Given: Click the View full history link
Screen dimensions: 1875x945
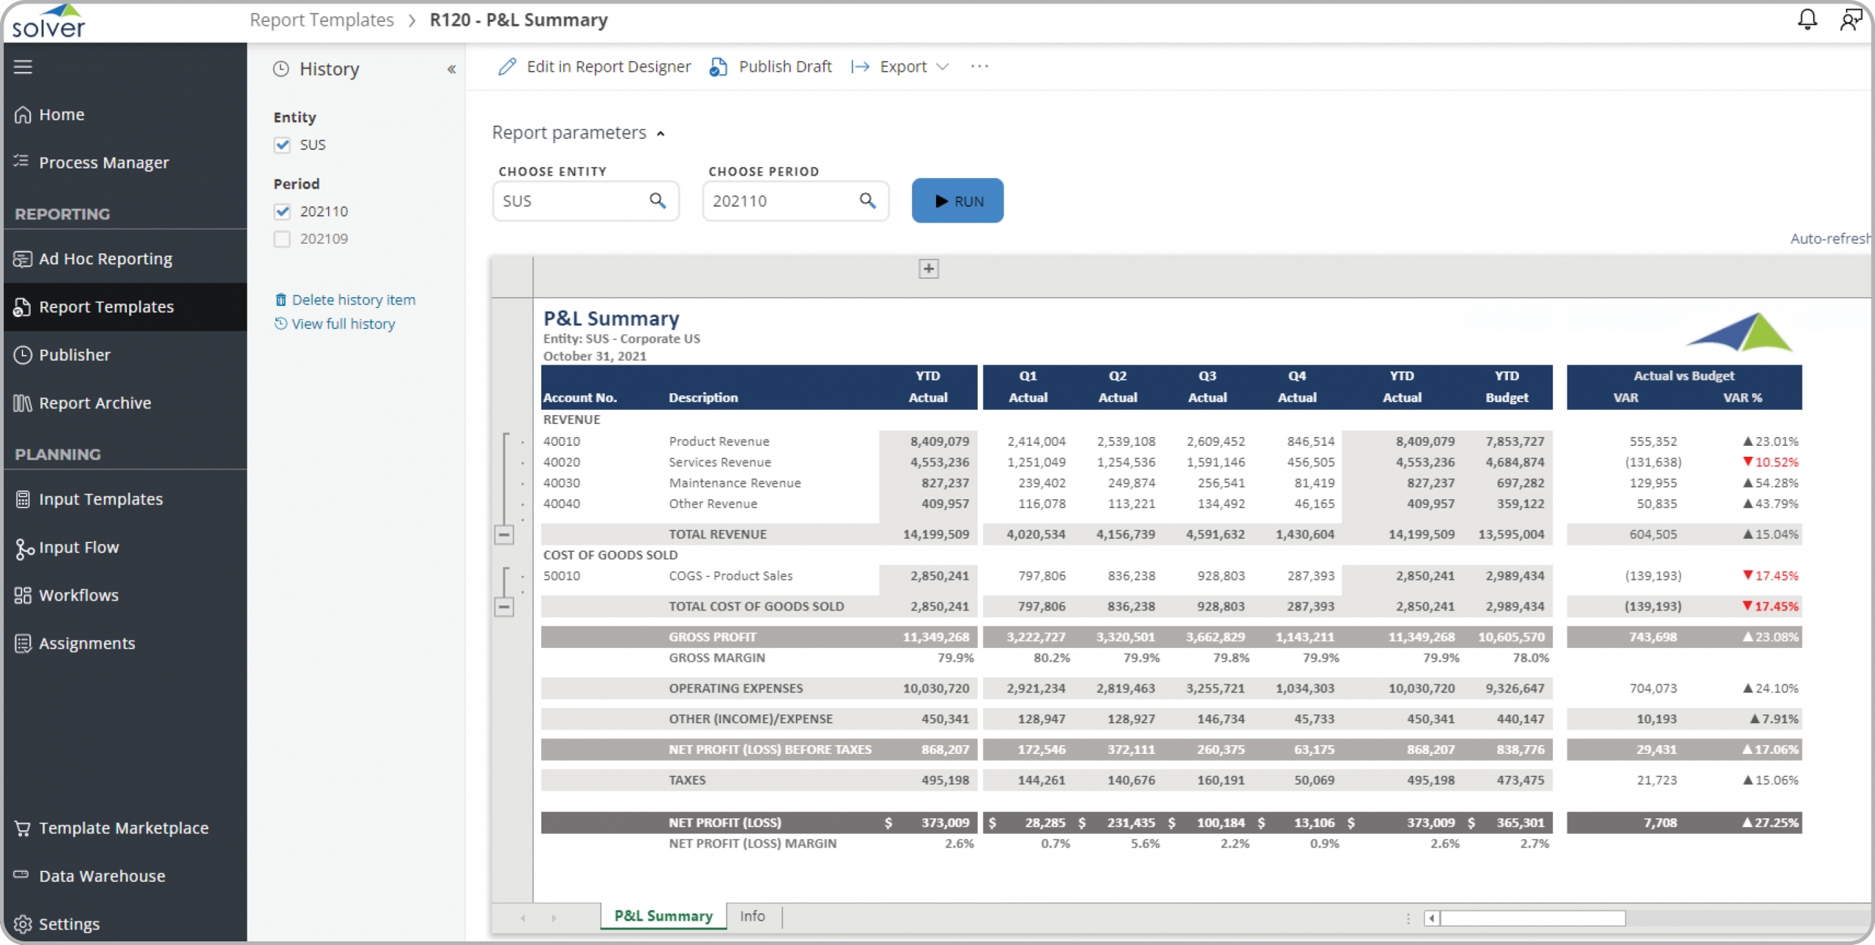Looking at the screenshot, I should click(343, 324).
